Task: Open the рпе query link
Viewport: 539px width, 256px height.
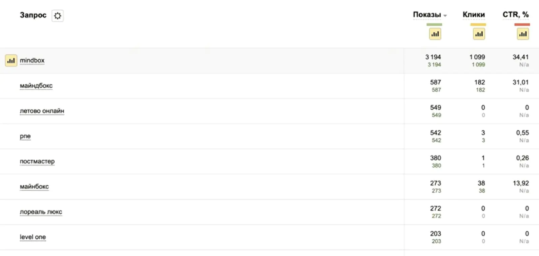Action: click(25, 136)
